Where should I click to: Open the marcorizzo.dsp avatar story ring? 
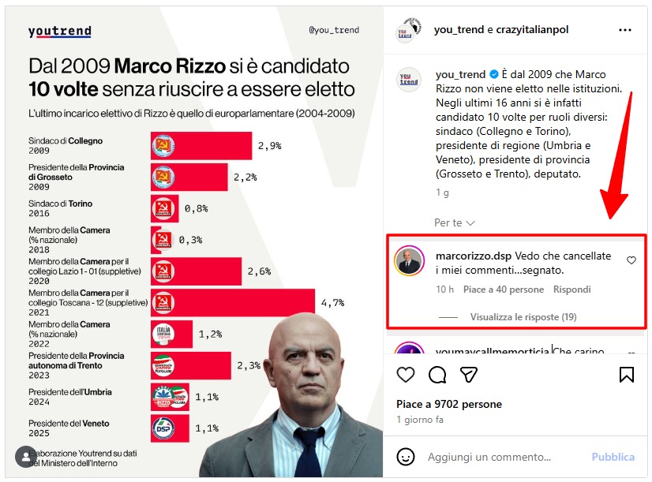[409, 261]
